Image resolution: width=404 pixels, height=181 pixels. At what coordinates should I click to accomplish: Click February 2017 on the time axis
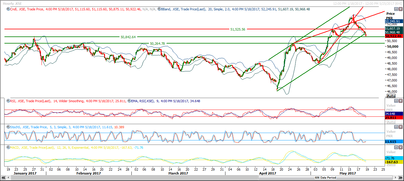[88, 173]
